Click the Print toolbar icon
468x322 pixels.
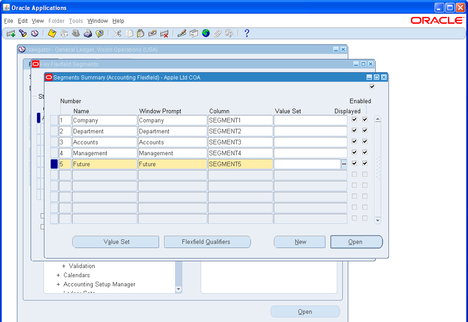pos(88,33)
